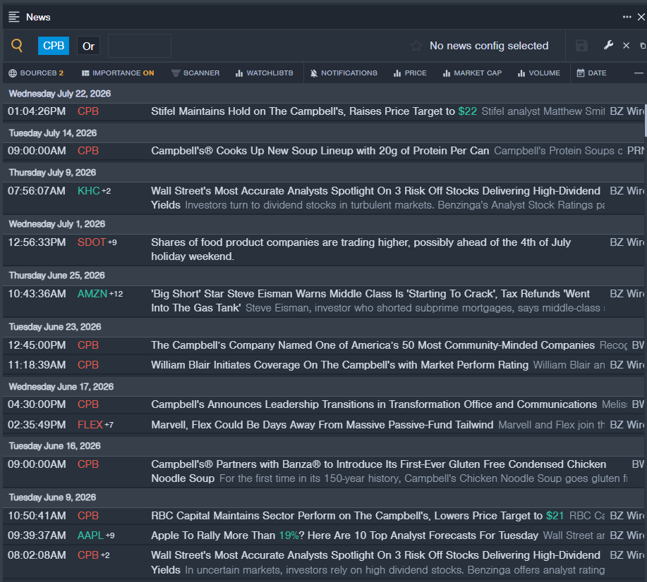Click the AAPL ticker symbol

tap(91, 535)
